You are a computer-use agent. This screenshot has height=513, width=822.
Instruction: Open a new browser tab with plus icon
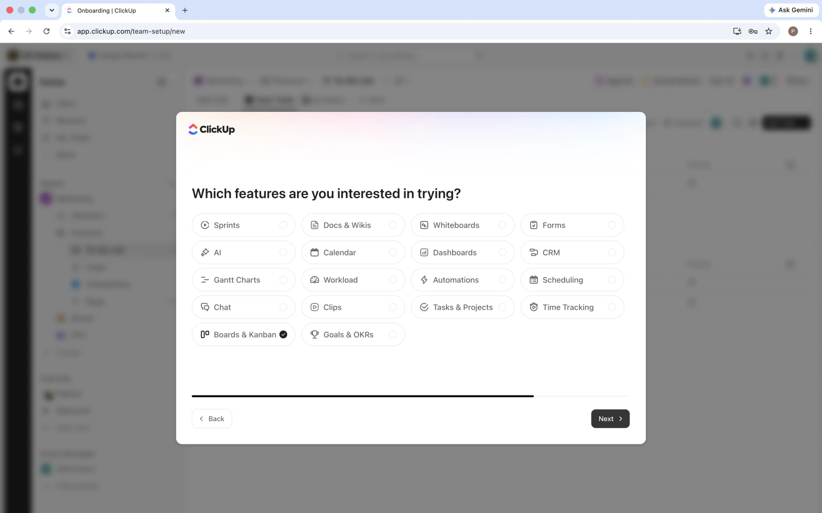point(185,10)
